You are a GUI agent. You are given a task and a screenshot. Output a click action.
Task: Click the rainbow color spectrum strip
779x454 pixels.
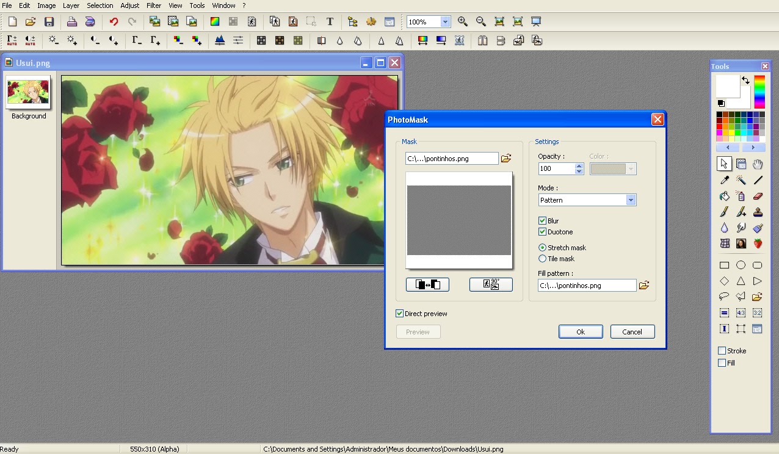759,92
